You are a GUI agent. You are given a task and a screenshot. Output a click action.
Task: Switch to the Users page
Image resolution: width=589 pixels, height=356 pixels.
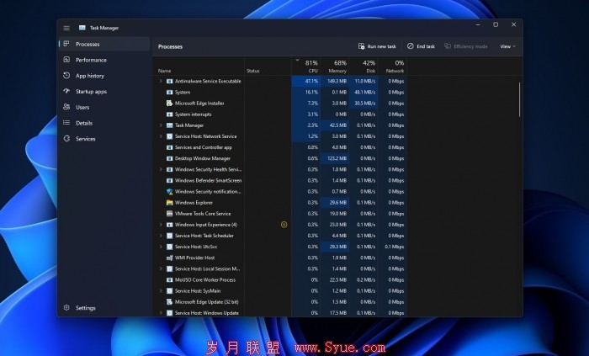[104, 107]
